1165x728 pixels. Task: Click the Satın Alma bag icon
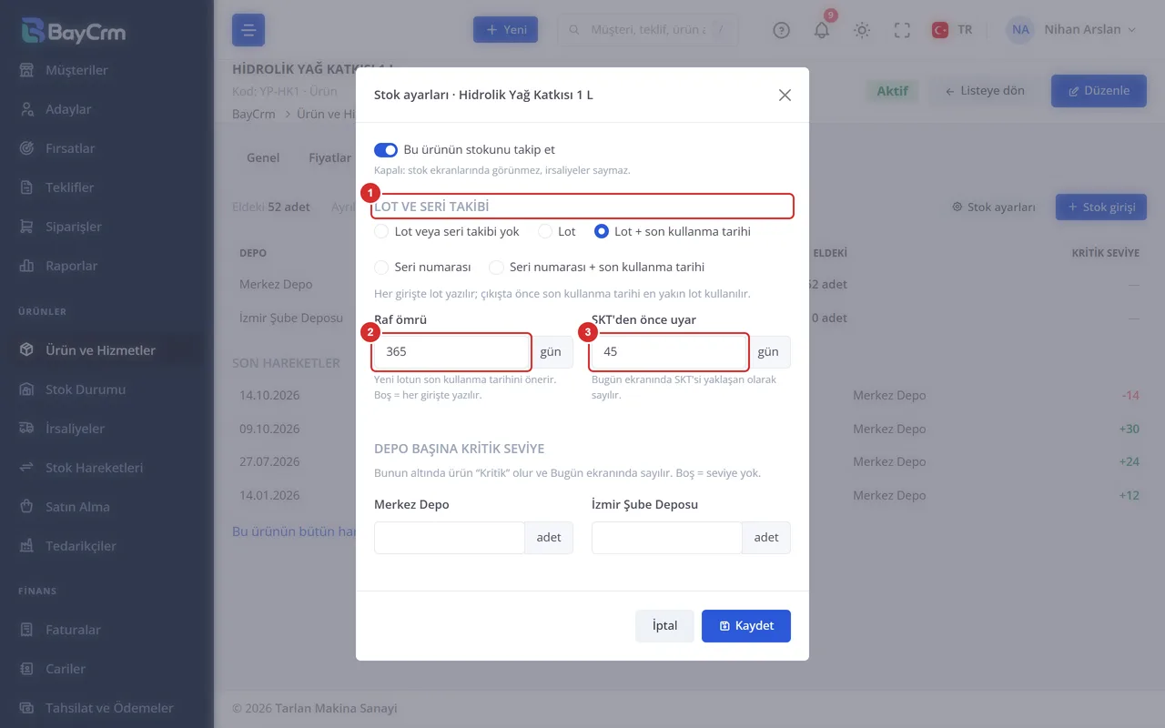tap(27, 507)
